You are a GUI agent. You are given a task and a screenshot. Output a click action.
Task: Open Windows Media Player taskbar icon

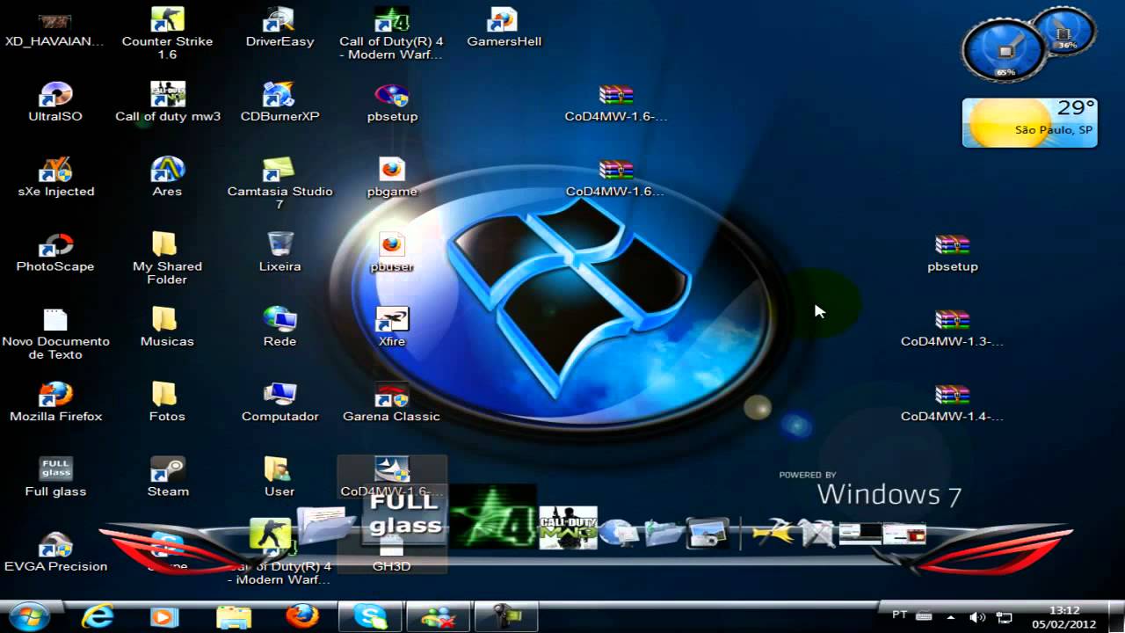pos(164,617)
